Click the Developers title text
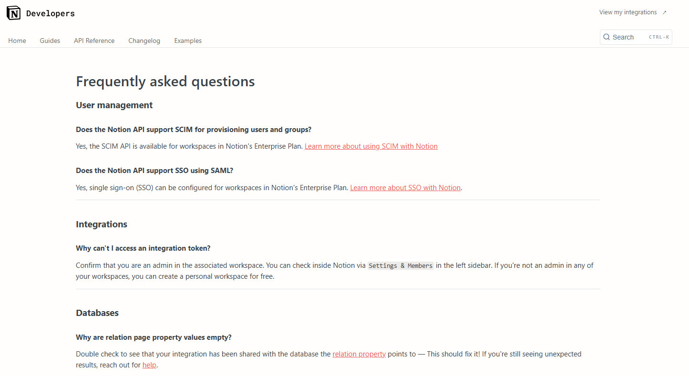This screenshot has height=376, width=689. coord(51,13)
